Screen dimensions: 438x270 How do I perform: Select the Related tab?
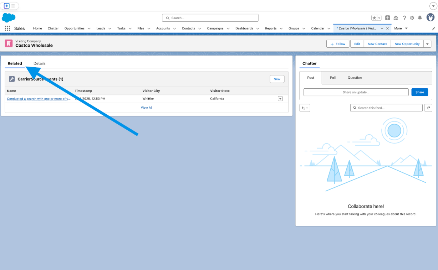pyautogui.click(x=15, y=63)
